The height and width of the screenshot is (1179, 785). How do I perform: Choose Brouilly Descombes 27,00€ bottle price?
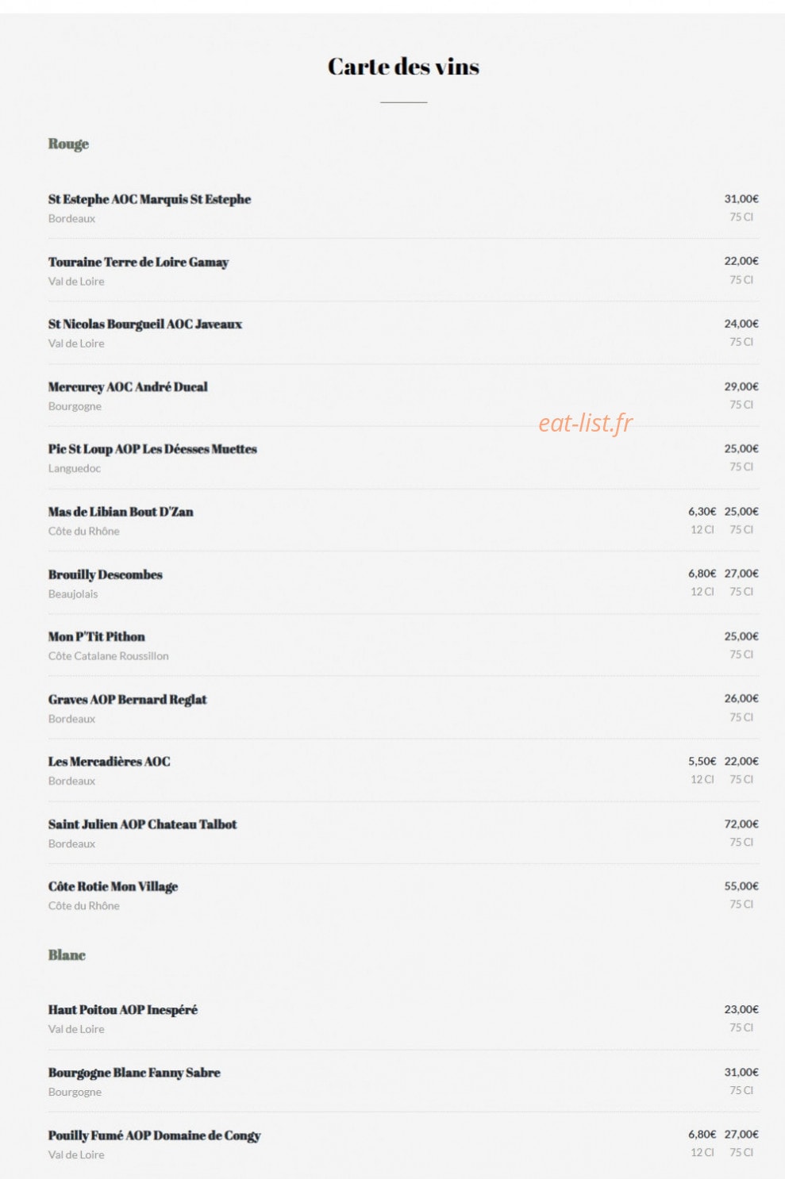click(741, 574)
